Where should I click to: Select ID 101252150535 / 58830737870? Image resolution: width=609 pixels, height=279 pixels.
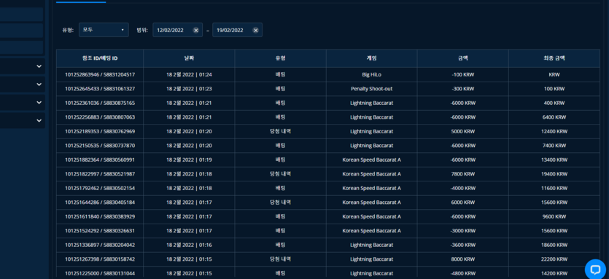(x=100, y=146)
